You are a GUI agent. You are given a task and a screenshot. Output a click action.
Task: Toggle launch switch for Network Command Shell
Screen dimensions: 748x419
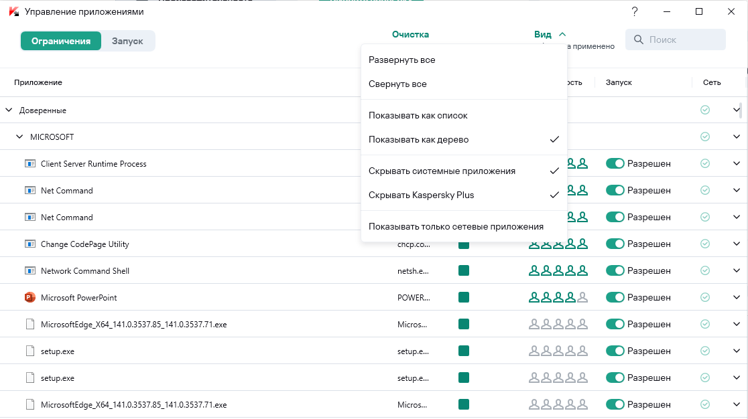tap(615, 271)
